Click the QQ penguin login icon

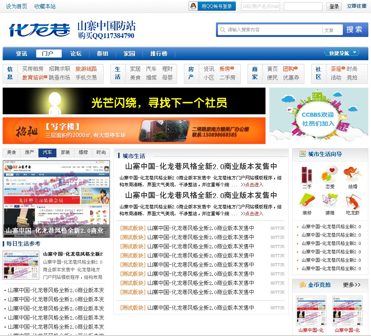click(x=193, y=6)
